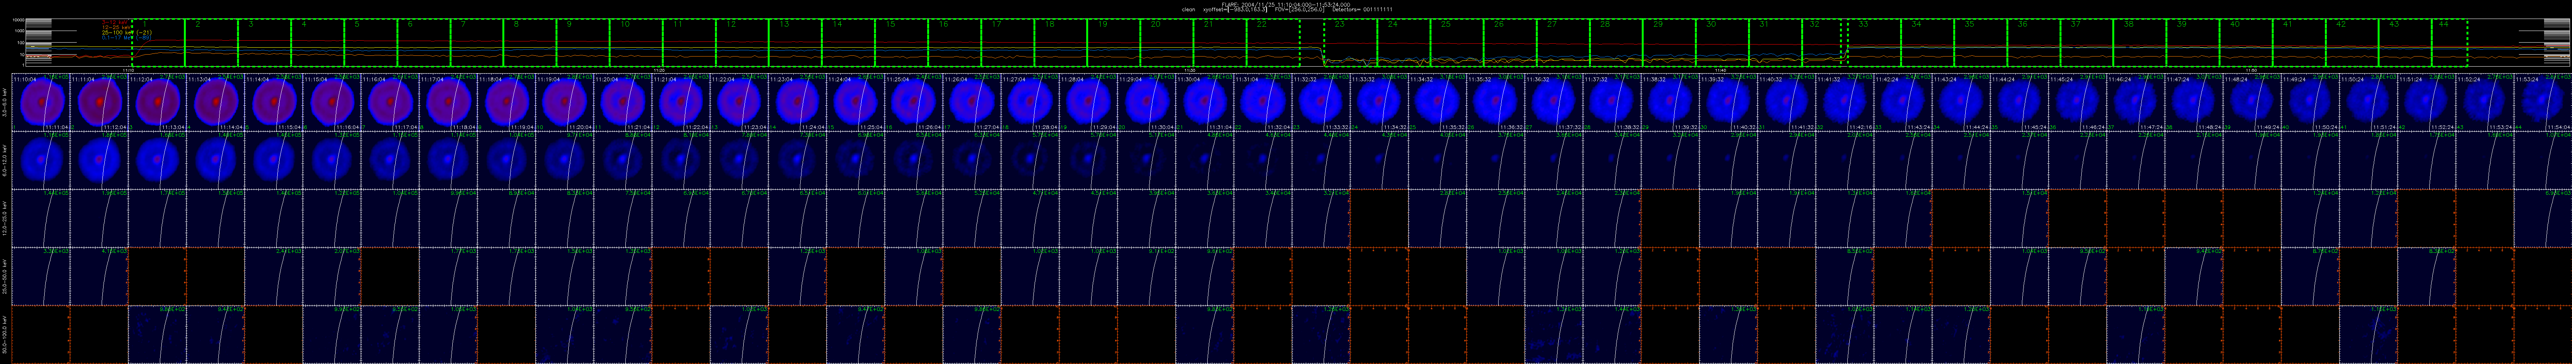Image resolution: width=2572 pixels, height=364 pixels.
Task: Select time interval 16 on the light curve
Action: tap(955, 43)
